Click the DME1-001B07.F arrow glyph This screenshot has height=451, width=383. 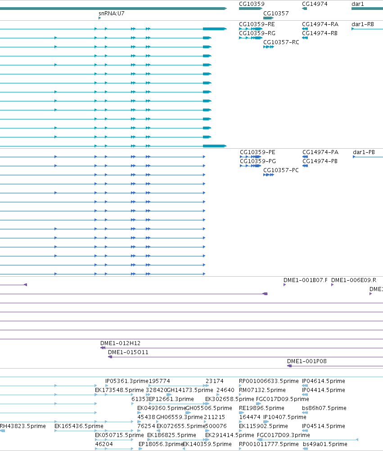tap(284, 285)
